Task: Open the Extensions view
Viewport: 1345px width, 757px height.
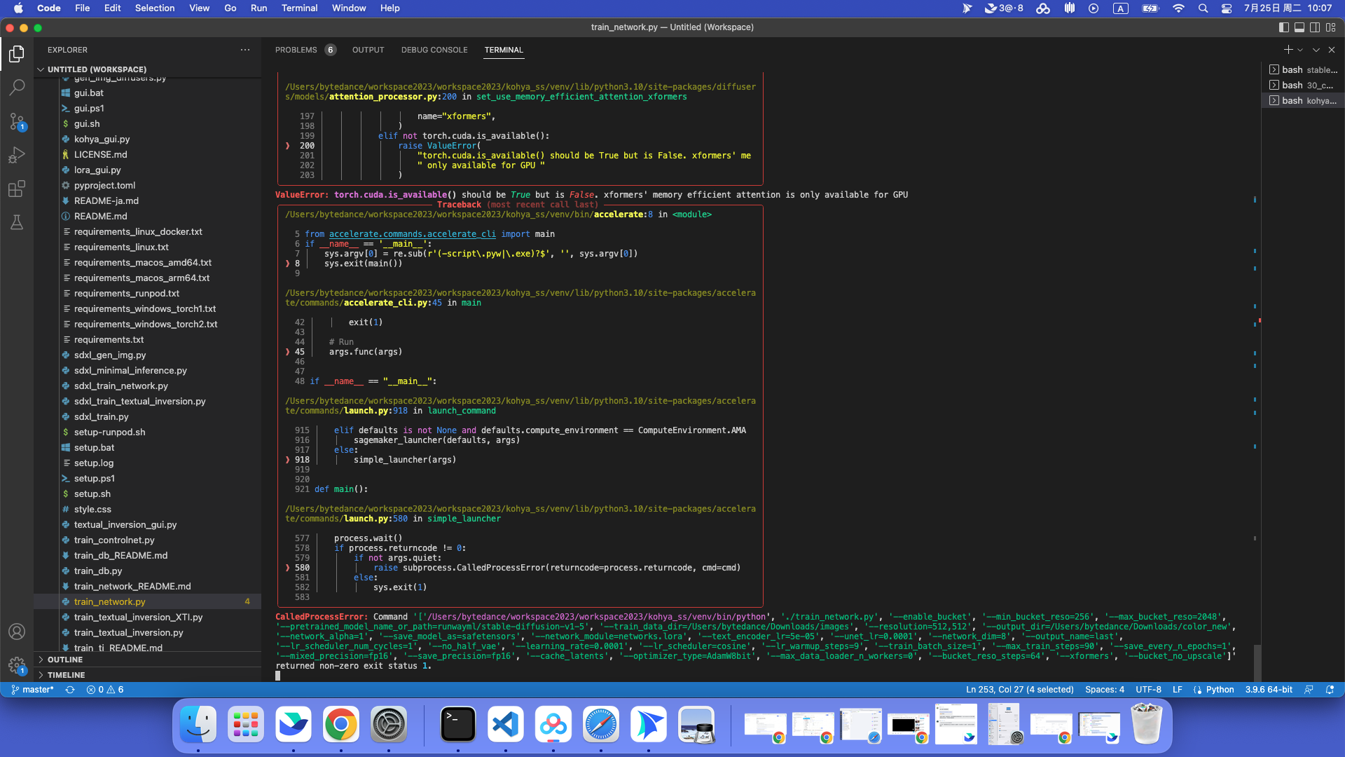Action: [x=17, y=189]
